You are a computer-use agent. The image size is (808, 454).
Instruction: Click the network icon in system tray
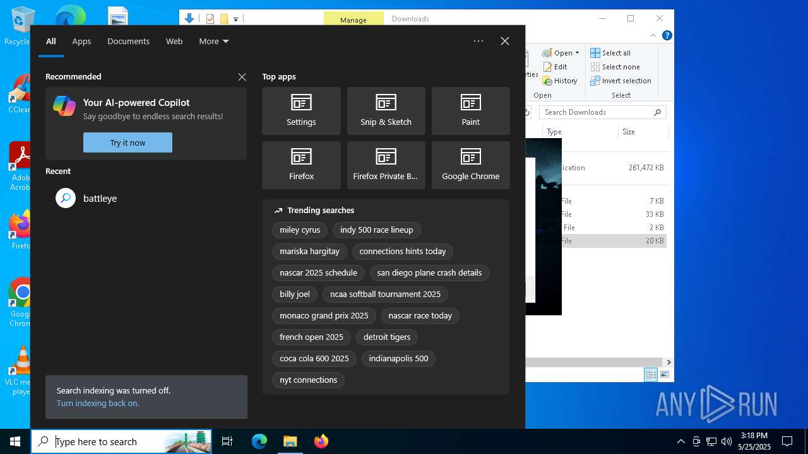(711, 441)
